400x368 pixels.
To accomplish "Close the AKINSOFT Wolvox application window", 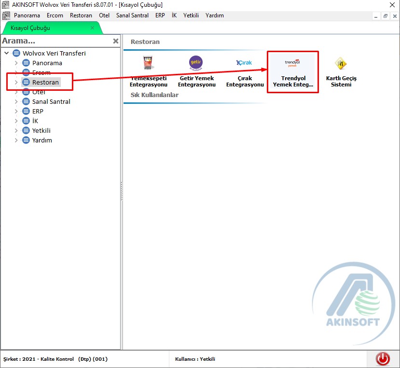I will tap(392, 5).
